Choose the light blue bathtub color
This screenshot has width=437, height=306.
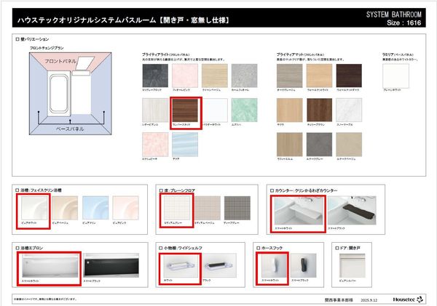coord(95,208)
